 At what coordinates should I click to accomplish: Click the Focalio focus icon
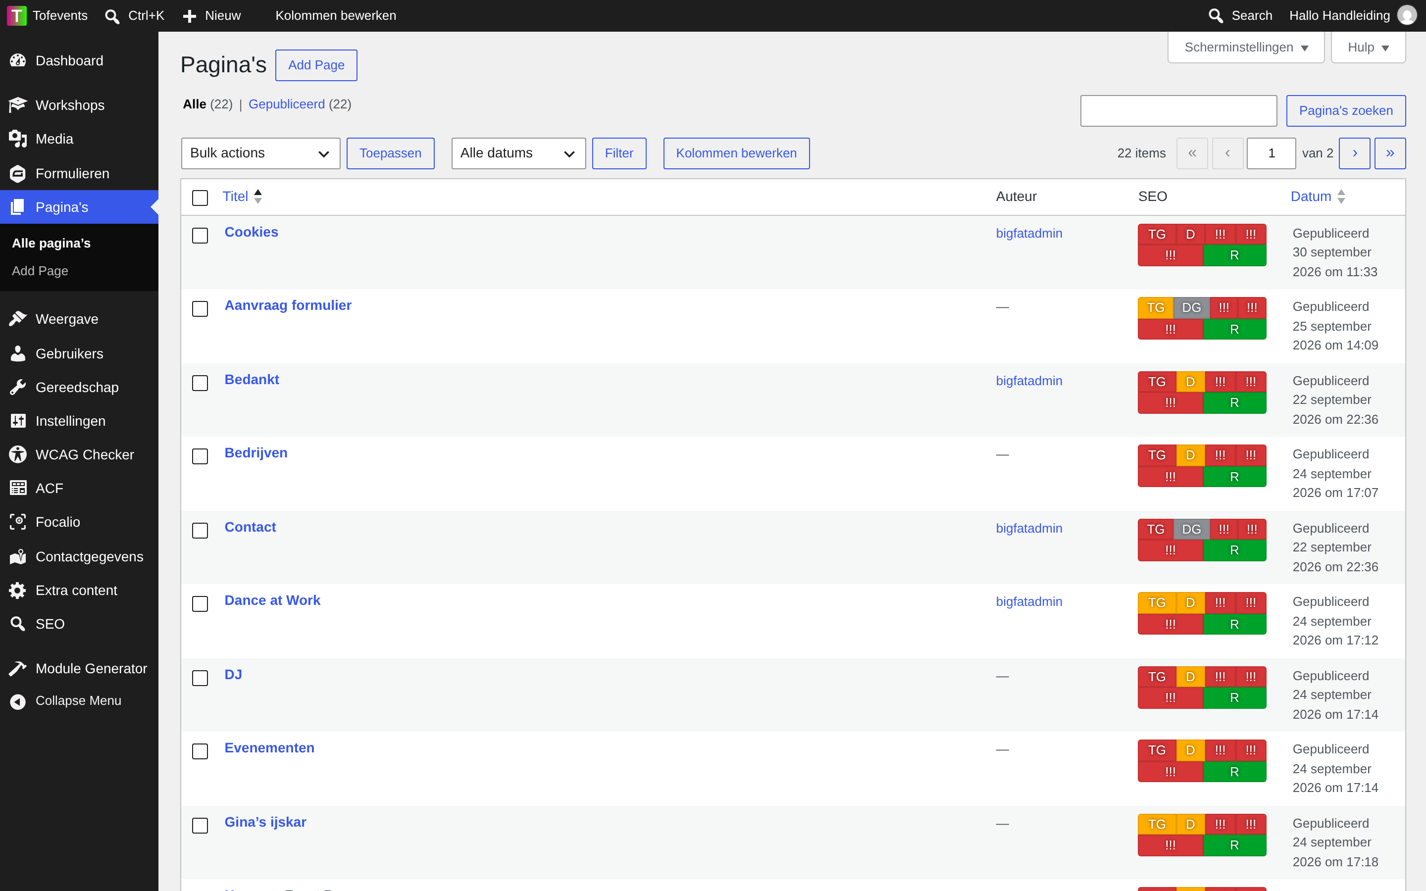(x=18, y=522)
